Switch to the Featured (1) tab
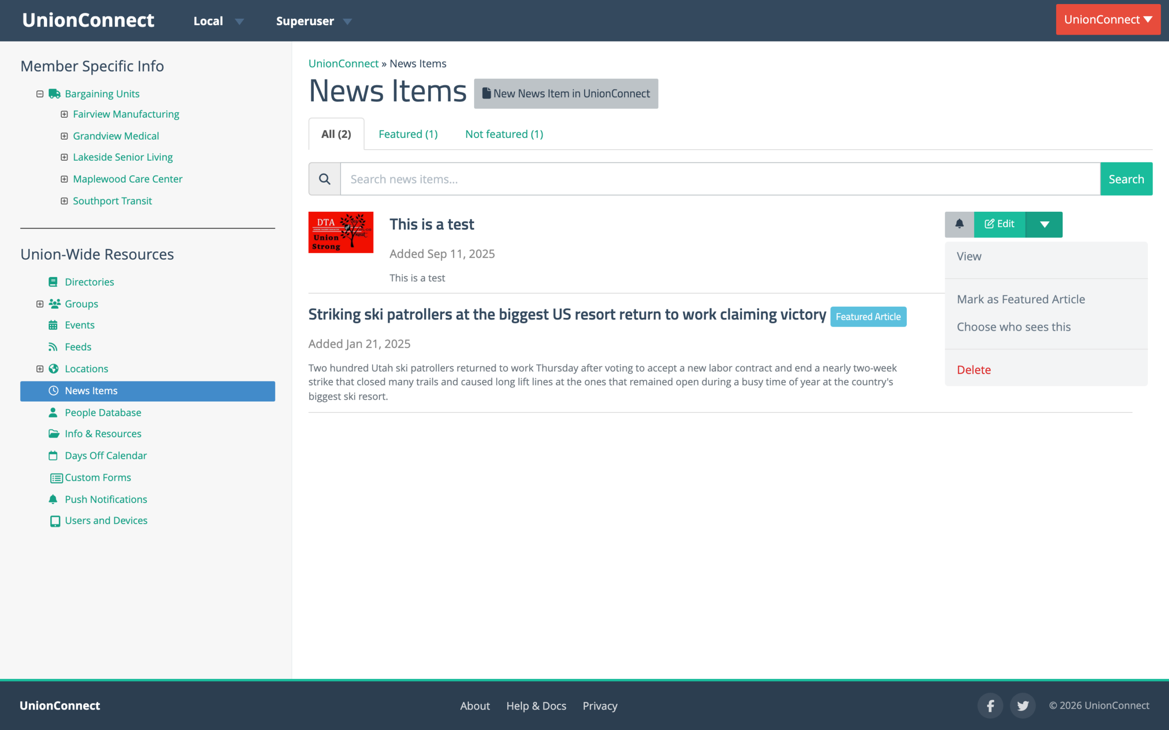1169x730 pixels. (x=408, y=134)
